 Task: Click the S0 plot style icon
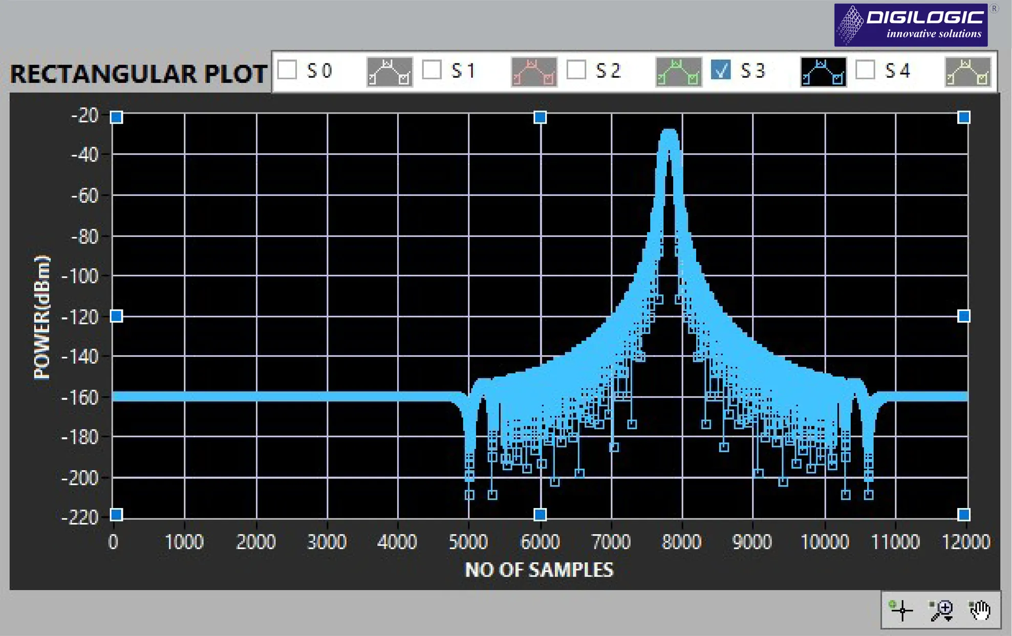(390, 72)
